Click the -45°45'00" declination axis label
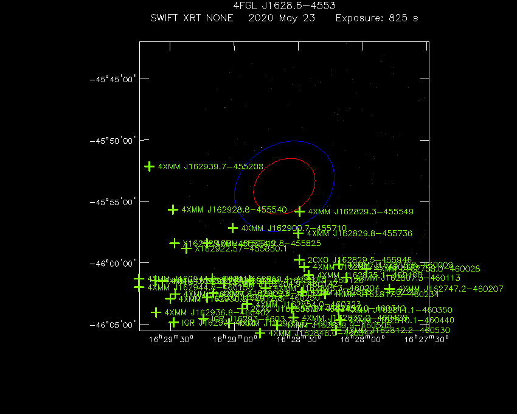This screenshot has height=414, width=517. tap(113, 80)
